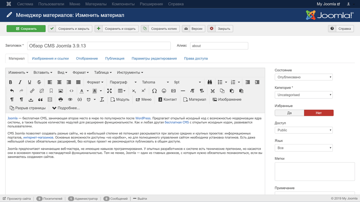Align text right
The image size is (360, 202).
pyautogui.click(x=69, y=82)
